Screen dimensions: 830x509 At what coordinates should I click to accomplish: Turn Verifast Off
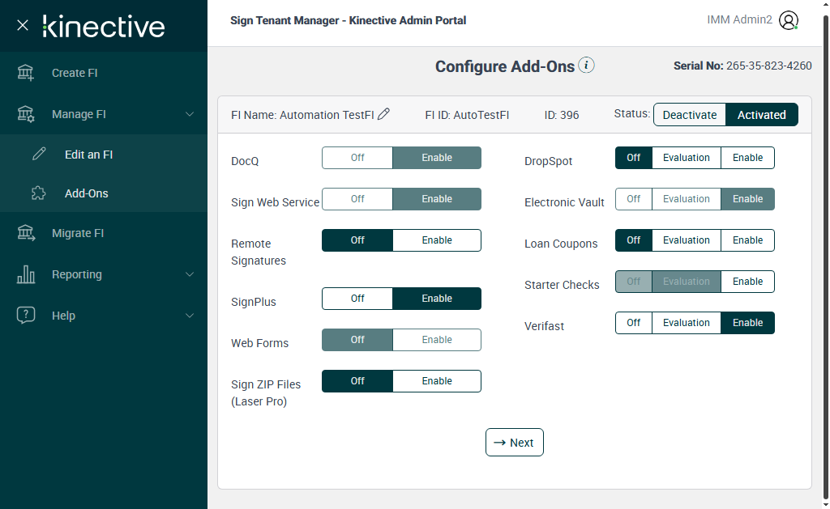[634, 322]
